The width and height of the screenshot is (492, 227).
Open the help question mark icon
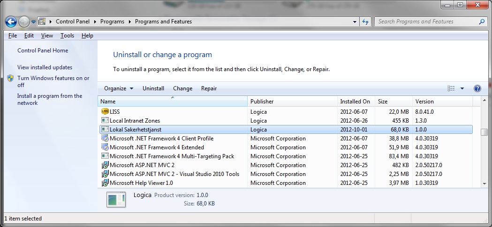pyautogui.click(x=477, y=88)
